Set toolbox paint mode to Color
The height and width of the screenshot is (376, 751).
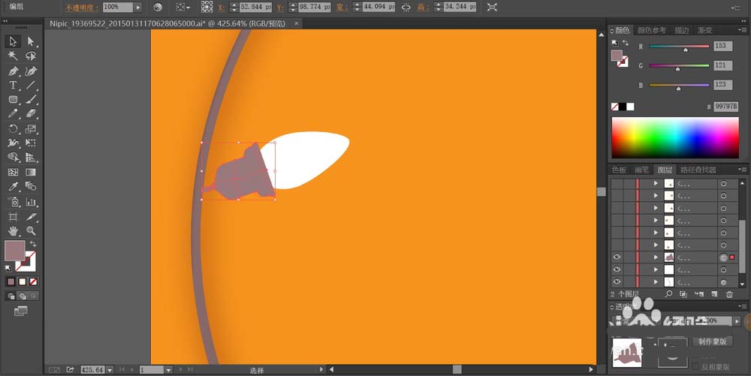[11, 281]
